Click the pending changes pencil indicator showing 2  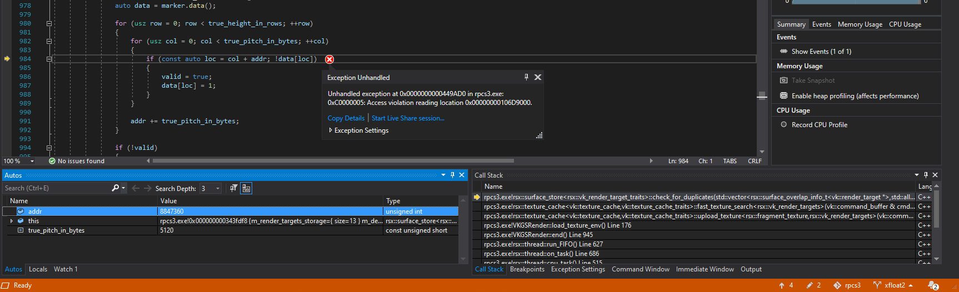(813, 285)
